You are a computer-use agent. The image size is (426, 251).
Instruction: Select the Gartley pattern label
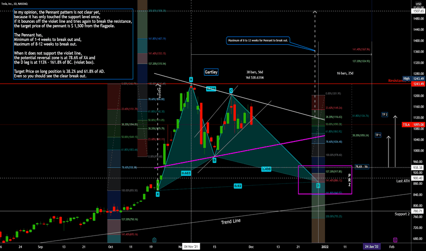pyautogui.click(x=211, y=72)
